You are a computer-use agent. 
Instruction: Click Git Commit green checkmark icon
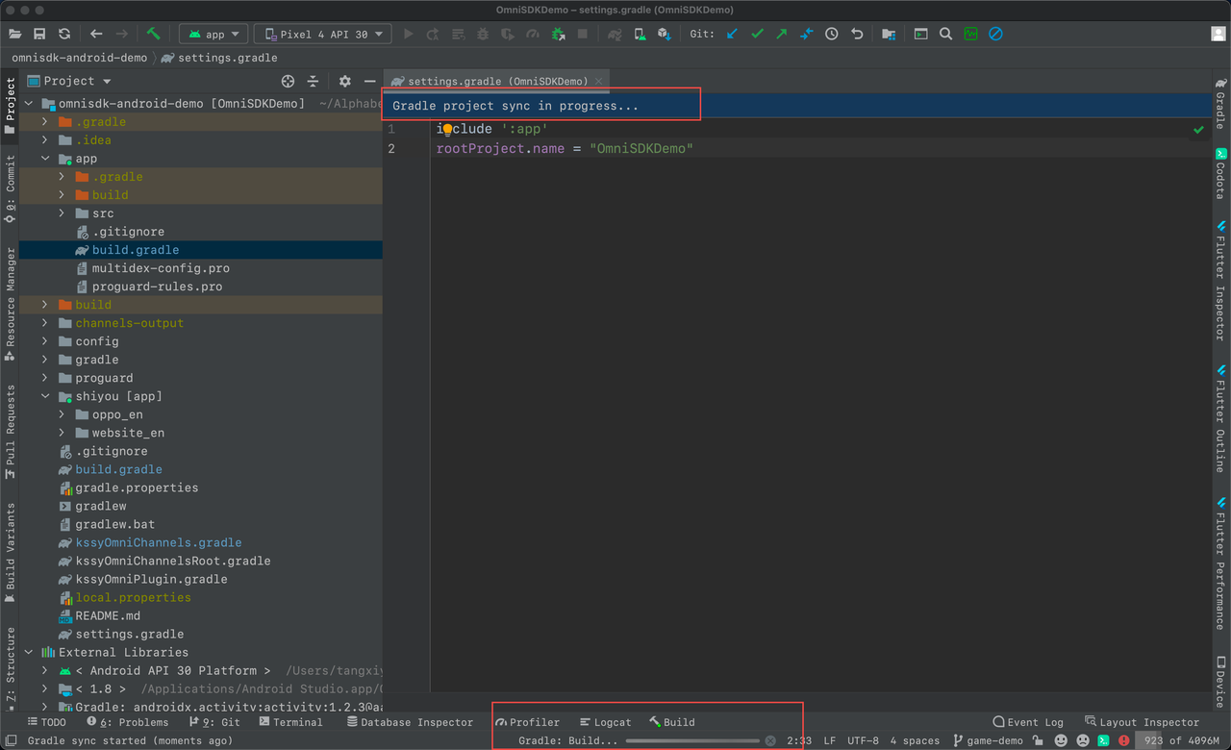coord(757,34)
